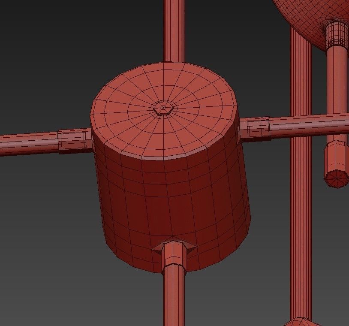This screenshot has height=326, width=349.
Task: Pick the cylinder's flat top cap face
Action: pyautogui.click(x=164, y=110)
